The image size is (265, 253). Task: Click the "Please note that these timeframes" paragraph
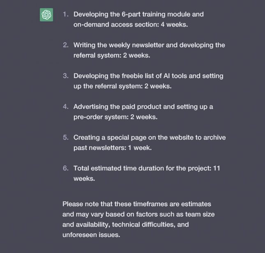[138, 219]
